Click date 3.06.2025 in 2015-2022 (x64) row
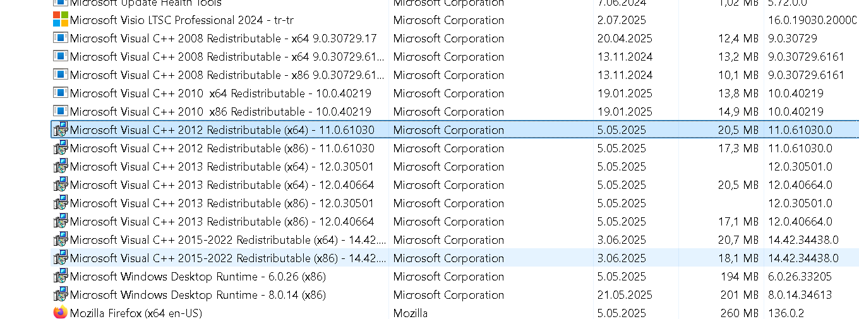Screen dimensions: 859x319 pyautogui.click(x=622, y=240)
